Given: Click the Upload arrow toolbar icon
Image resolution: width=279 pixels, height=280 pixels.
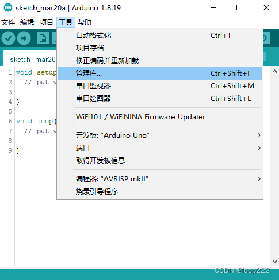Looking at the screenshot, I should [24, 38].
